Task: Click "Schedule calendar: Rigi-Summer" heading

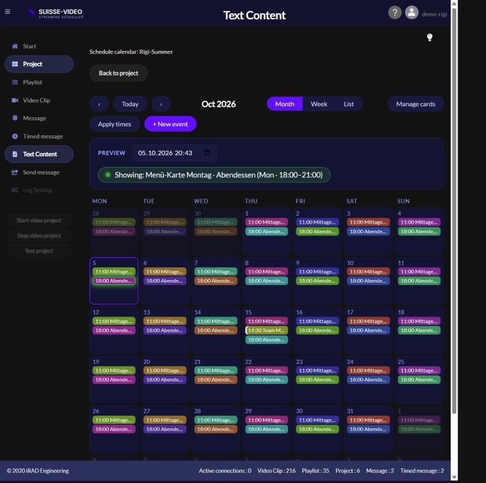Action: tap(131, 52)
